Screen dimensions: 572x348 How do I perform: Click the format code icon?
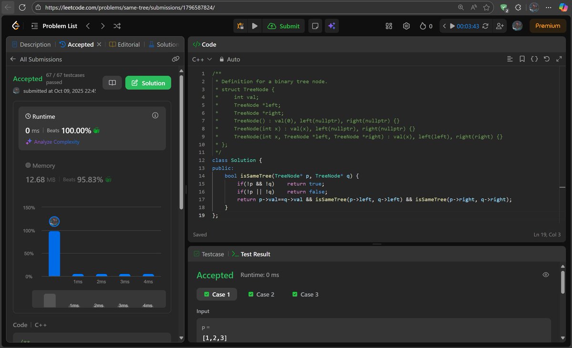pyautogui.click(x=510, y=59)
